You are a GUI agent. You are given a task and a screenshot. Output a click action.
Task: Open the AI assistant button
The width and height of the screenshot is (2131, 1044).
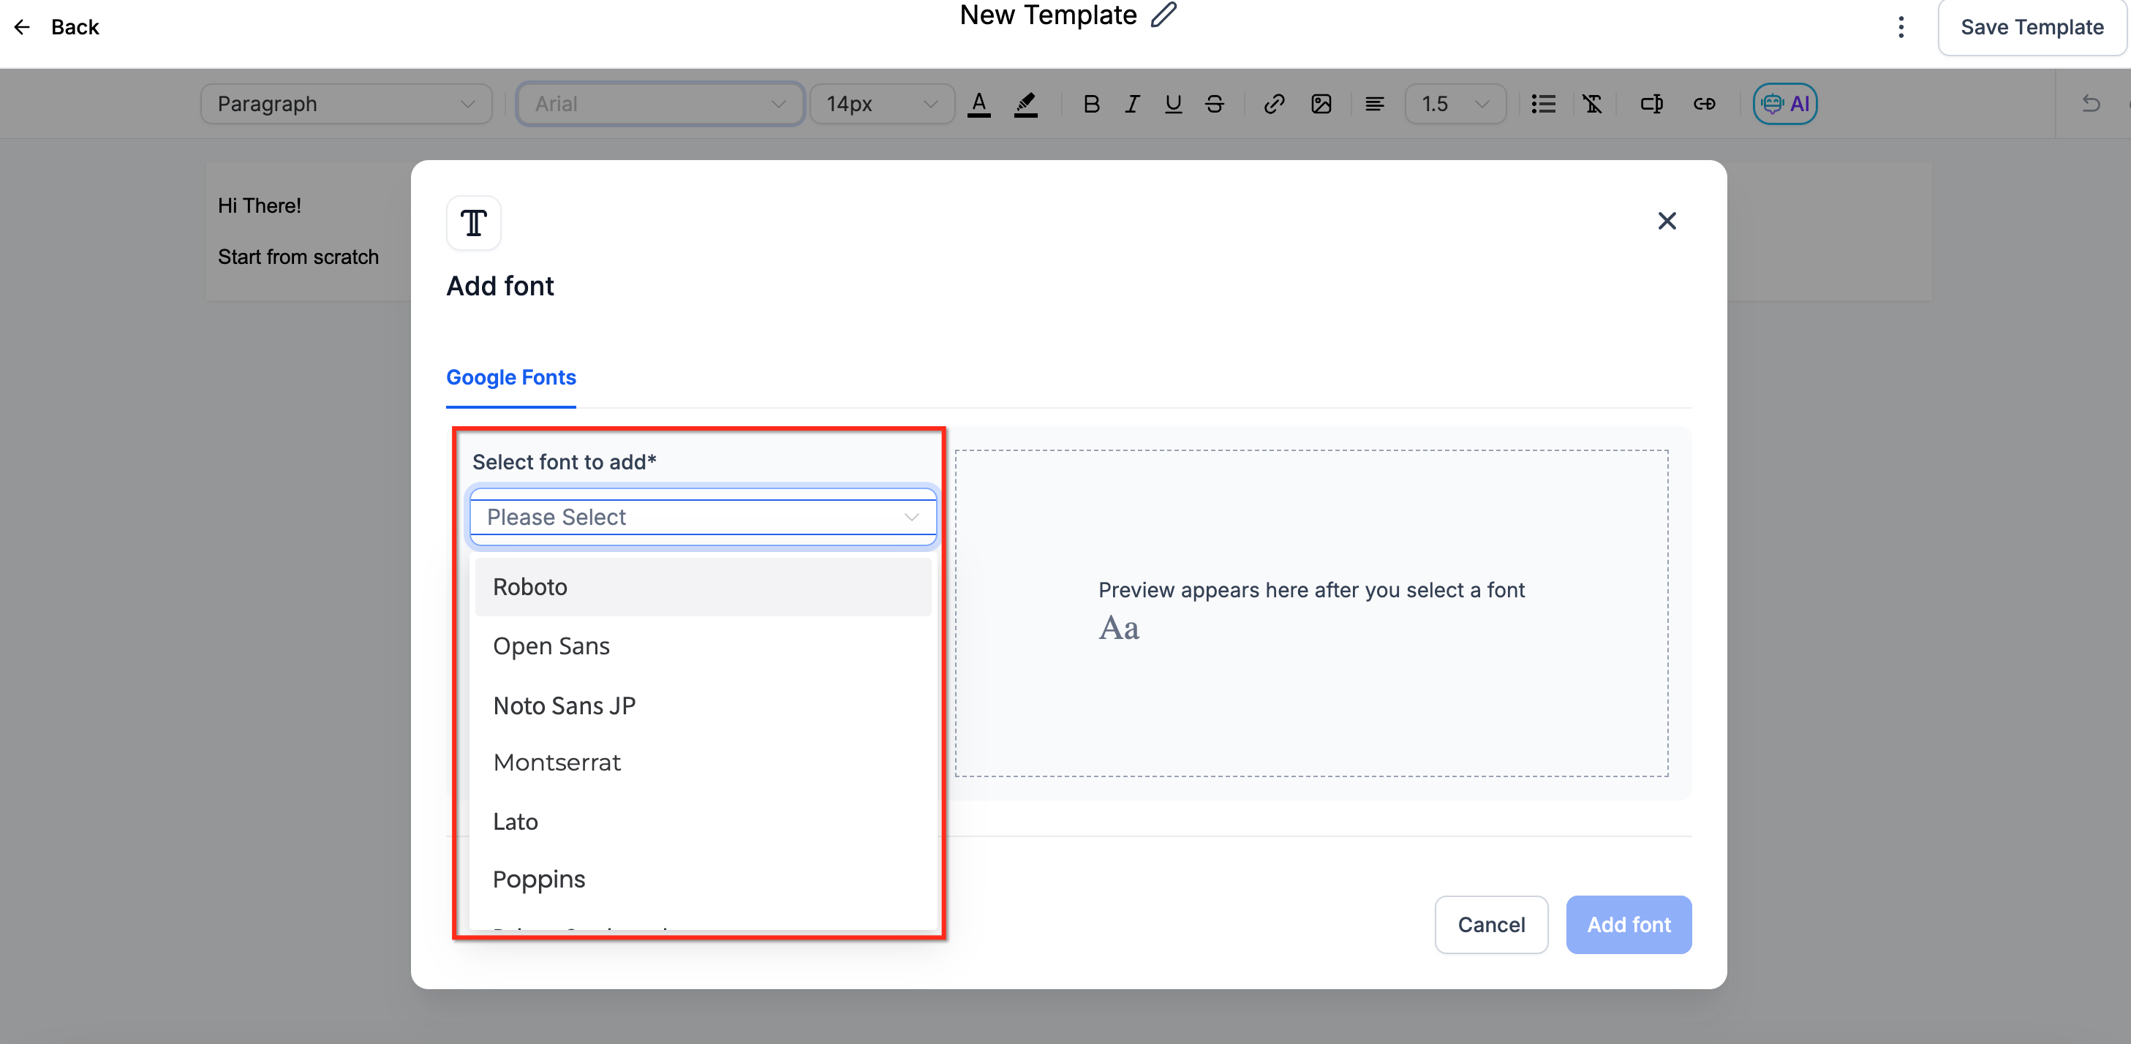[1784, 105]
